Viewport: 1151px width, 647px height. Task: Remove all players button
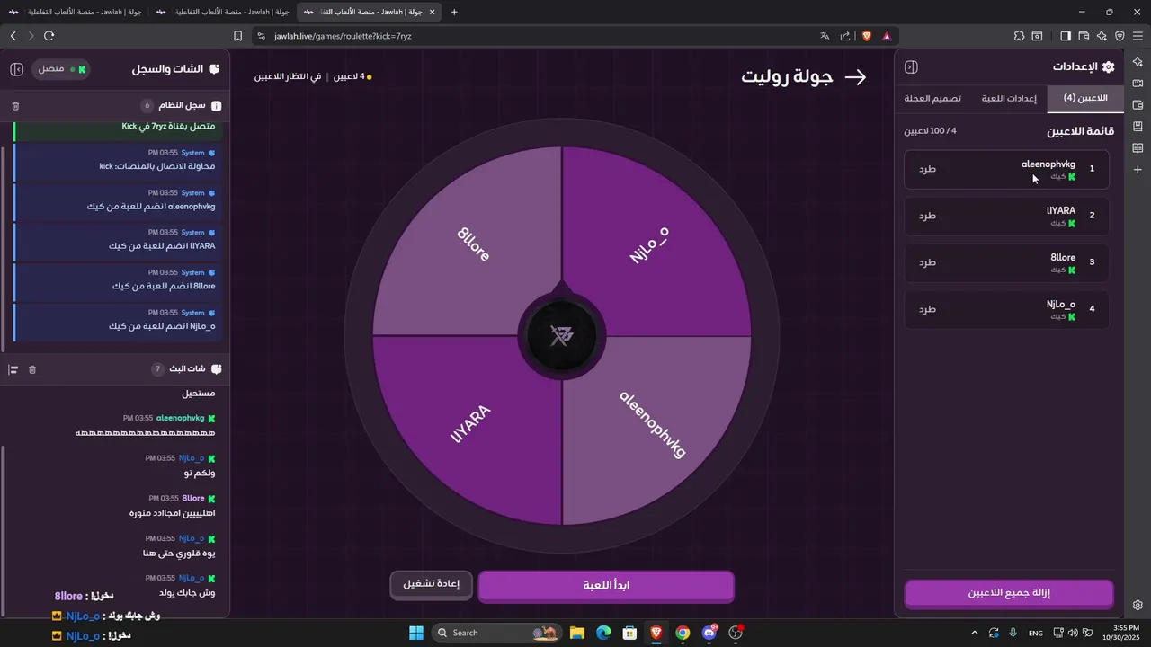tap(1009, 594)
